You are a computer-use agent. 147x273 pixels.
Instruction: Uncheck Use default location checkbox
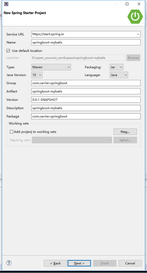click(x=8, y=51)
